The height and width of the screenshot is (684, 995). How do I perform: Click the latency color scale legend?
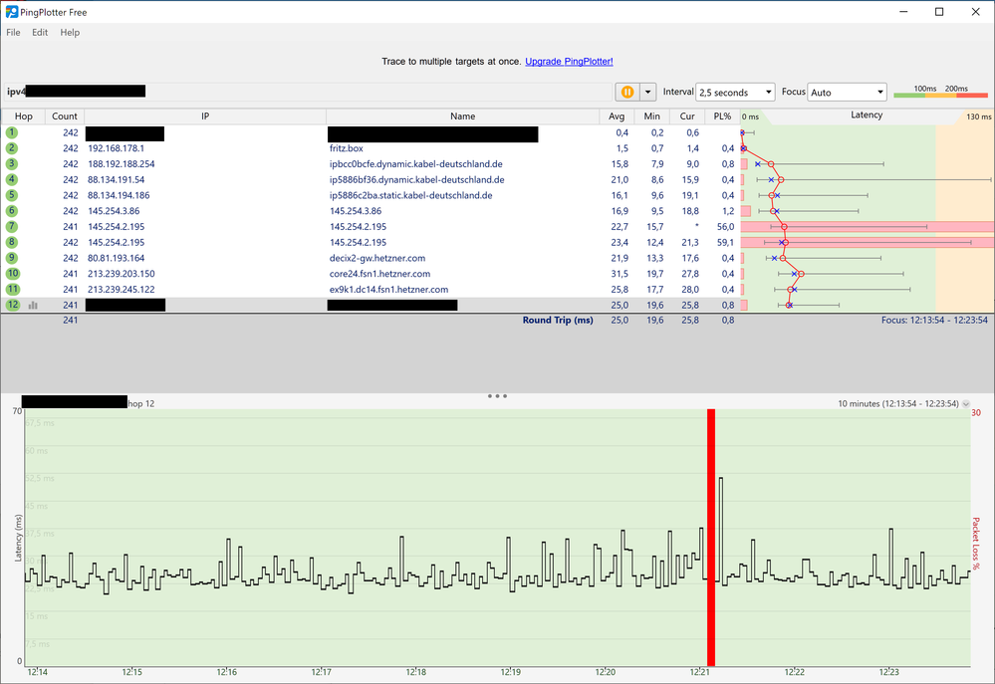[x=940, y=92]
